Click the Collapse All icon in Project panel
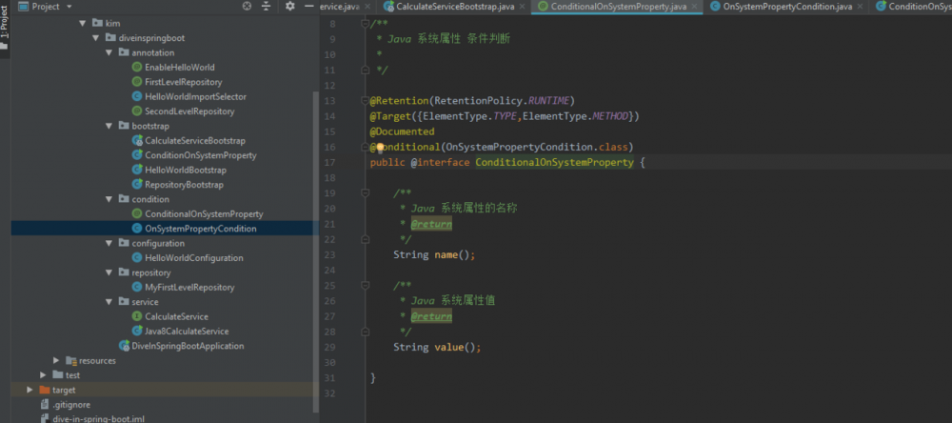Image resolution: width=952 pixels, height=423 pixels. [x=266, y=6]
